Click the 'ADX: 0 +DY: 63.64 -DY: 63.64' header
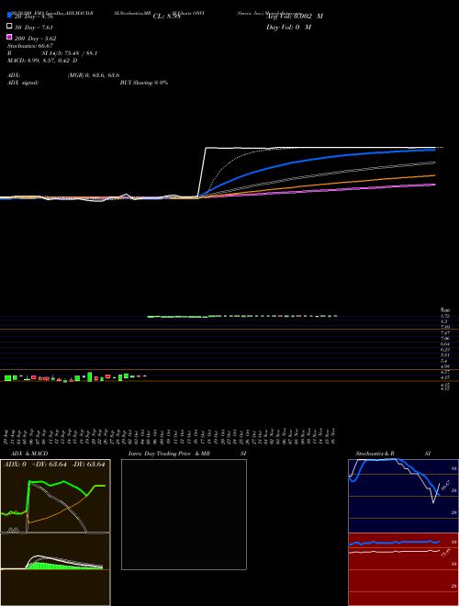 click(x=54, y=465)
